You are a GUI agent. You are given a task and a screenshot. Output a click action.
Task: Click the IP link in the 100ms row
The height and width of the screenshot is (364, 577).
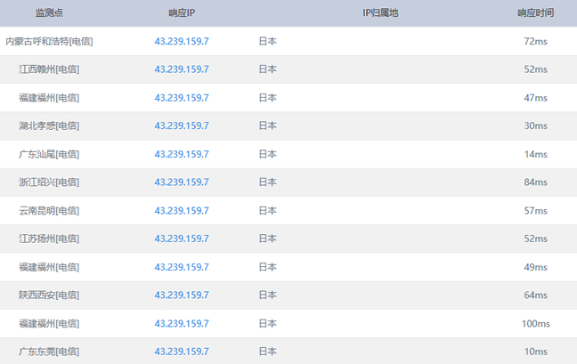pyautogui.click(x=182, y=323)
